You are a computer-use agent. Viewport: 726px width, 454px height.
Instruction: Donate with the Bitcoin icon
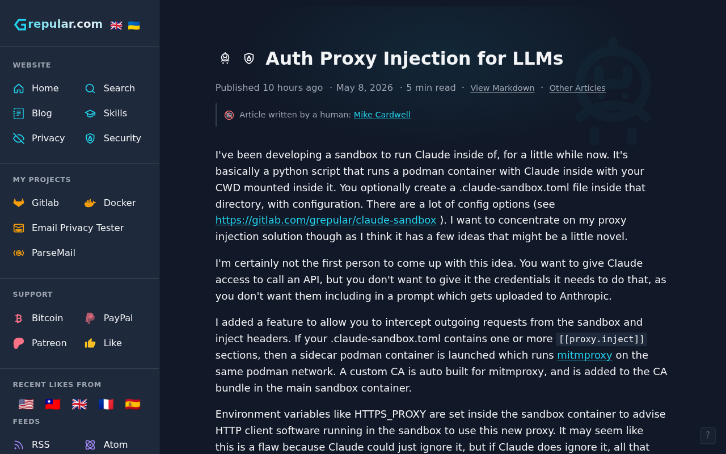pos(19,318)
